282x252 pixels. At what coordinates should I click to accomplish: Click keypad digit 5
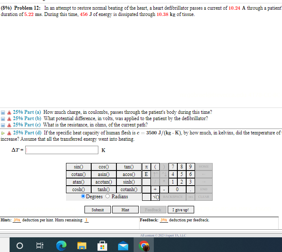[182, 174]
